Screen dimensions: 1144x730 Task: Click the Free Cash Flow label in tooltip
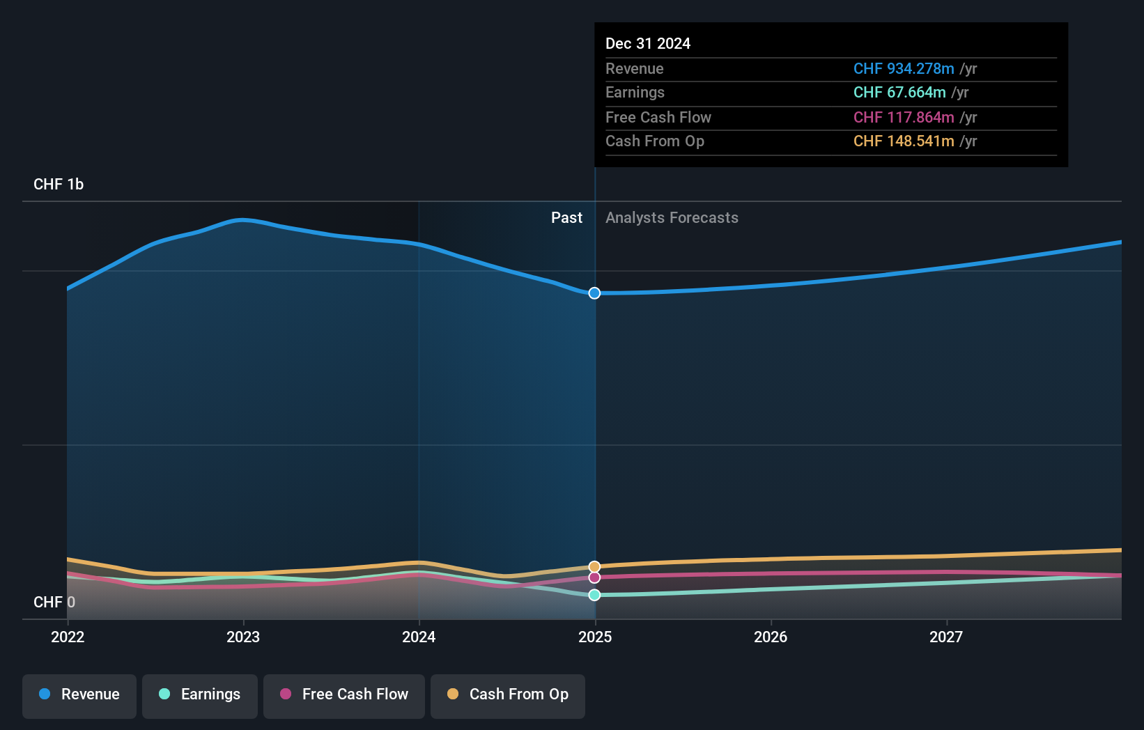pyautogui.click(x=658, y=117)
